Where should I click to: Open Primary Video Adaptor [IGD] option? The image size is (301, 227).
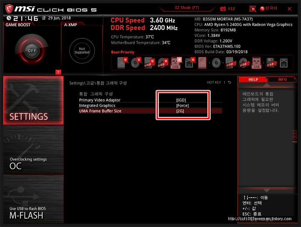pos(150,100)
